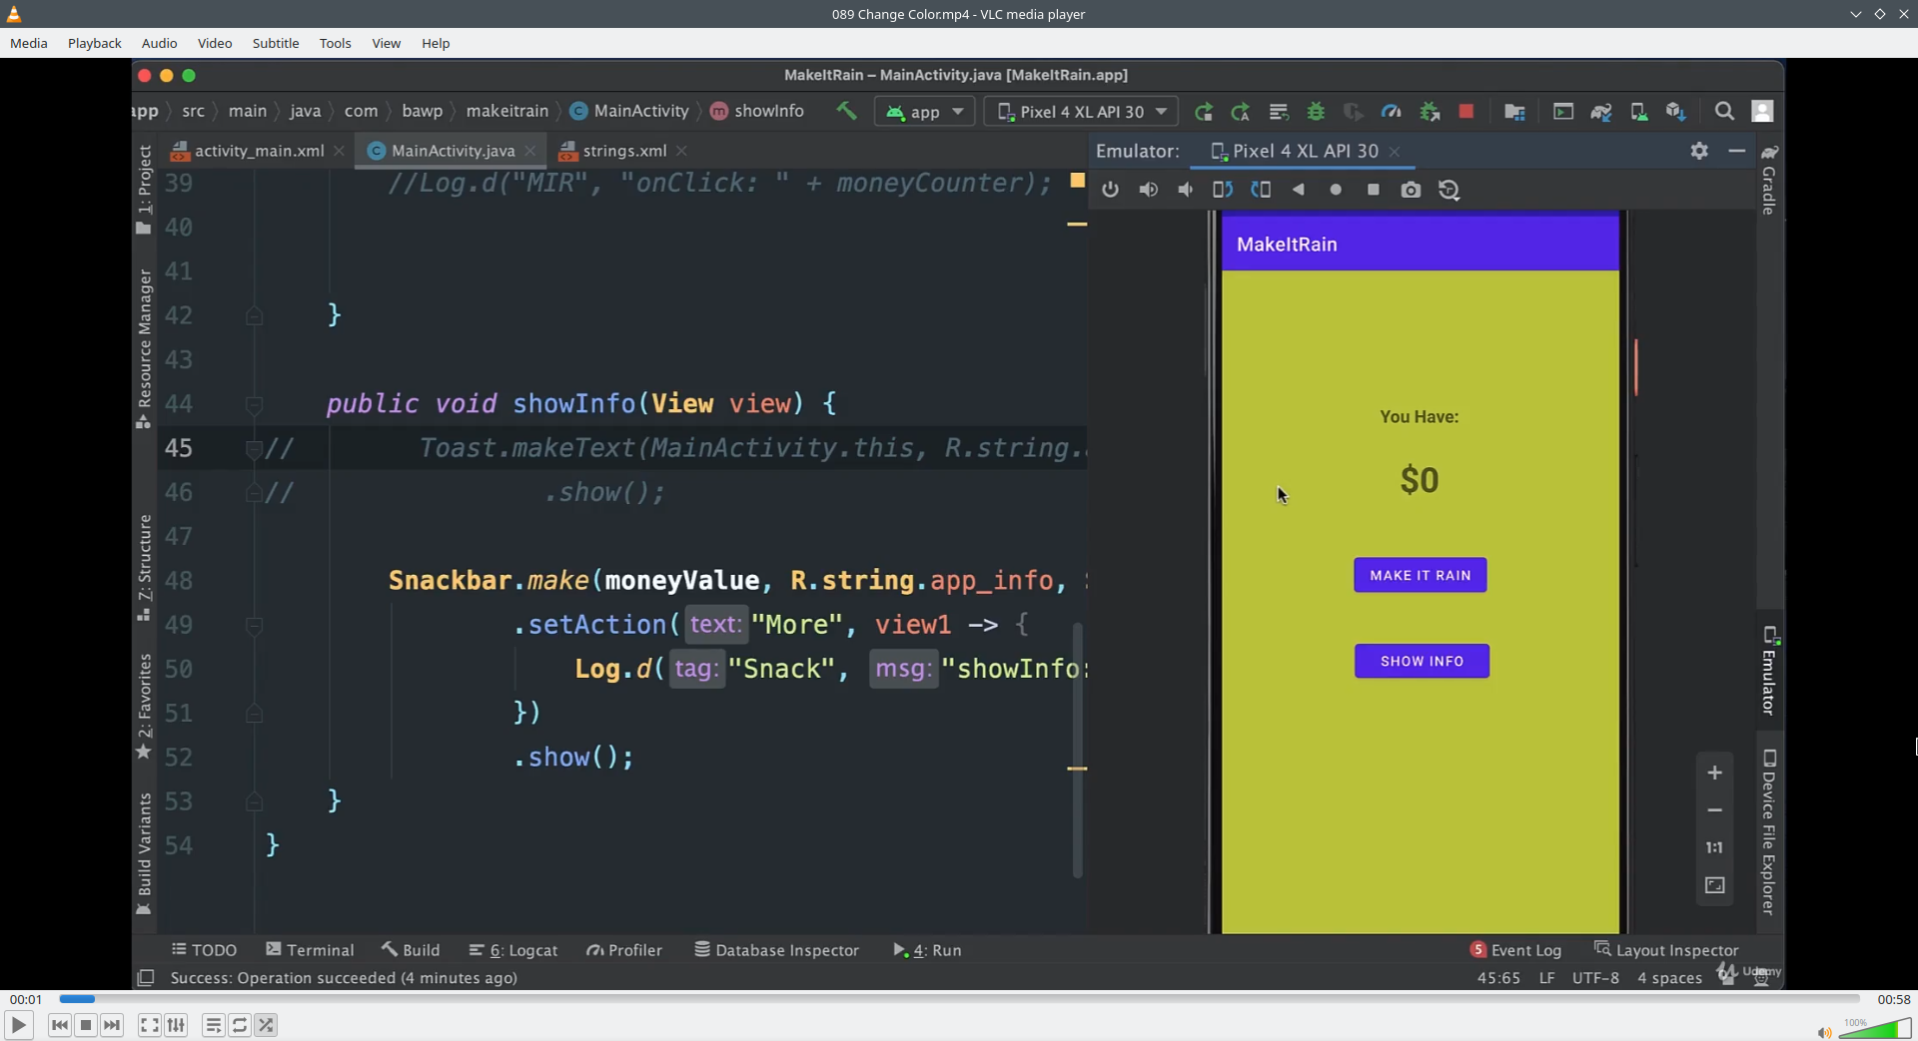1918x1041 pixels.
Task: Open the Subtitle menu
Action: click(x=275, y=43)
